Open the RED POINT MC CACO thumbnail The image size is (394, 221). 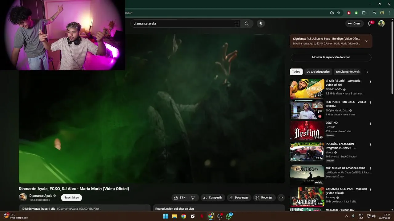coord(307,110)
